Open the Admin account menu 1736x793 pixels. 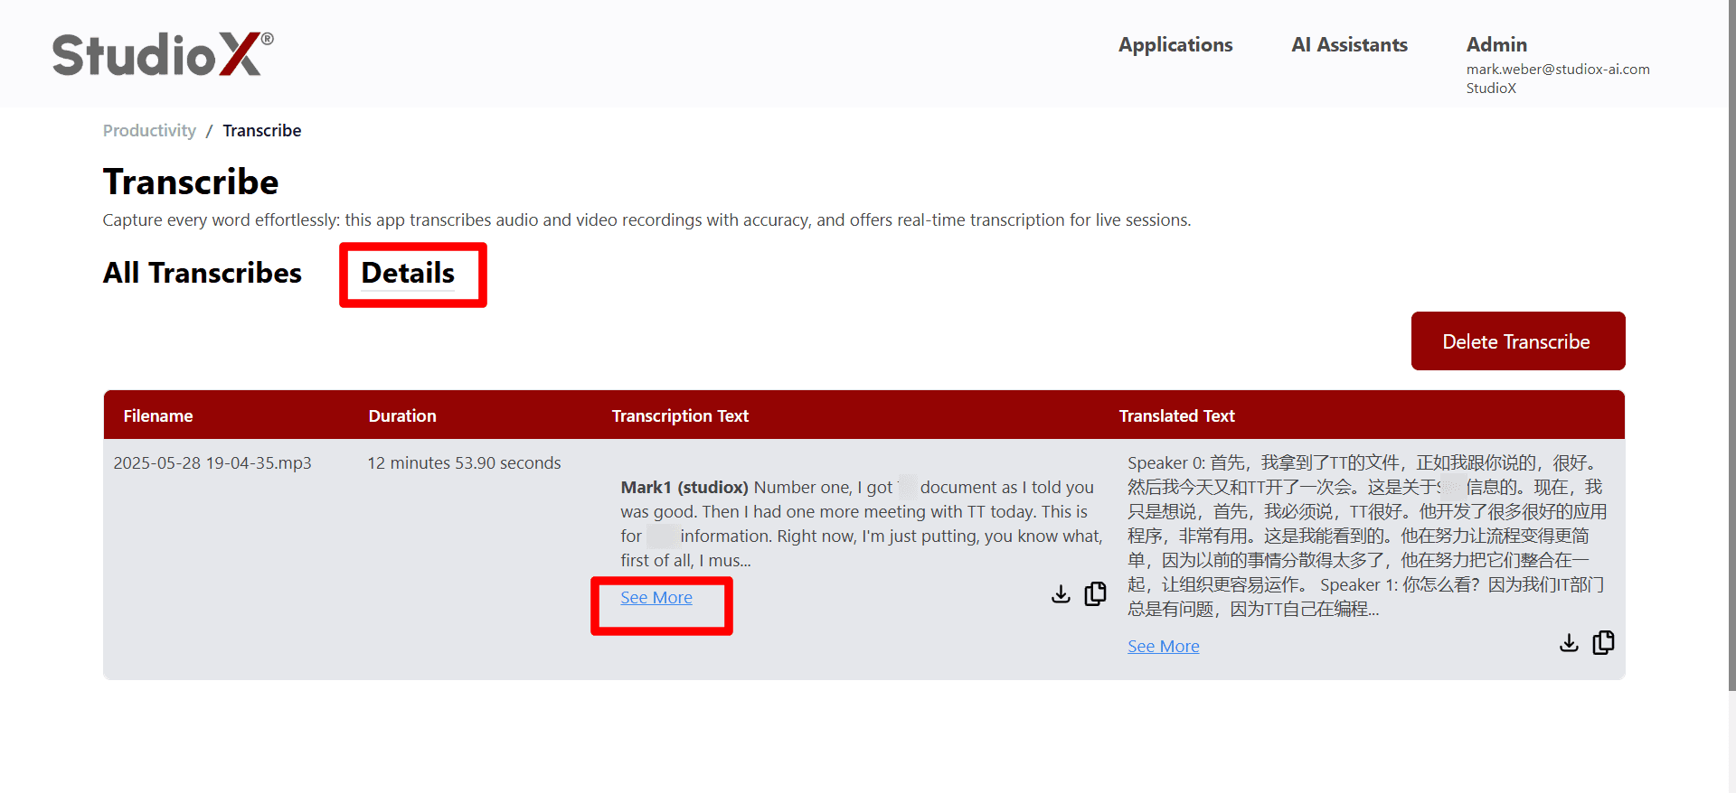pyautogui.click(x=1496, y=45)
